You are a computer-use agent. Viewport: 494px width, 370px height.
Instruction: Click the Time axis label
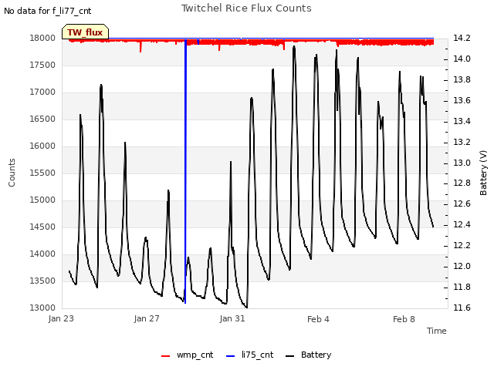pos(437,331)
